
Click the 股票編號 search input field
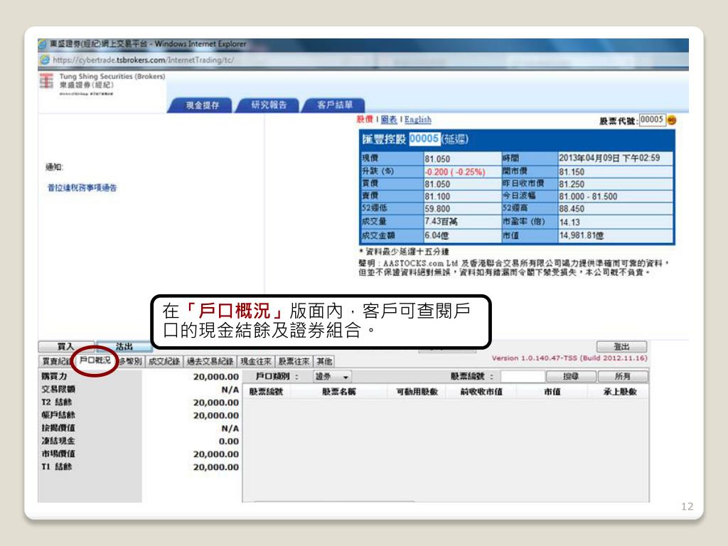(523, 376)
